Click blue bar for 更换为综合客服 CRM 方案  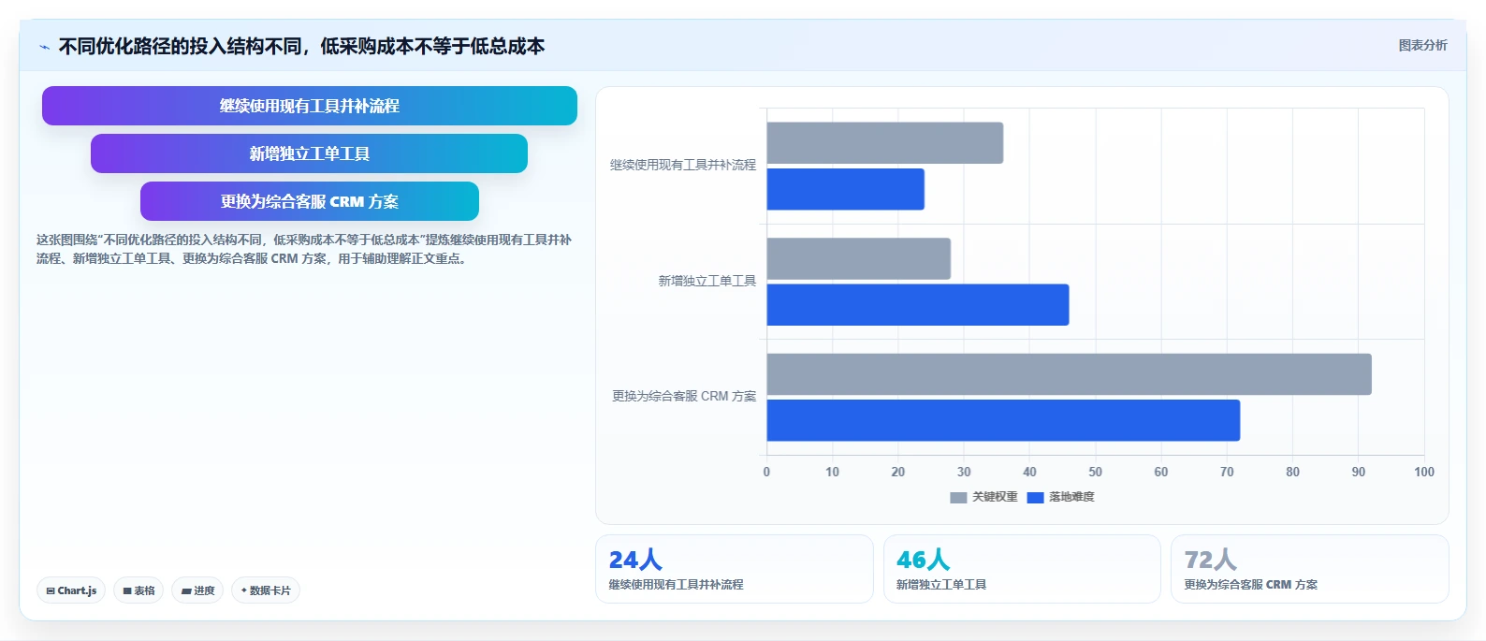pos(1003,420)
